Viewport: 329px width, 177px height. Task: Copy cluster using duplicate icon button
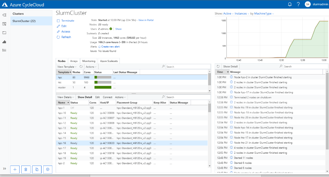click(37, 170)
